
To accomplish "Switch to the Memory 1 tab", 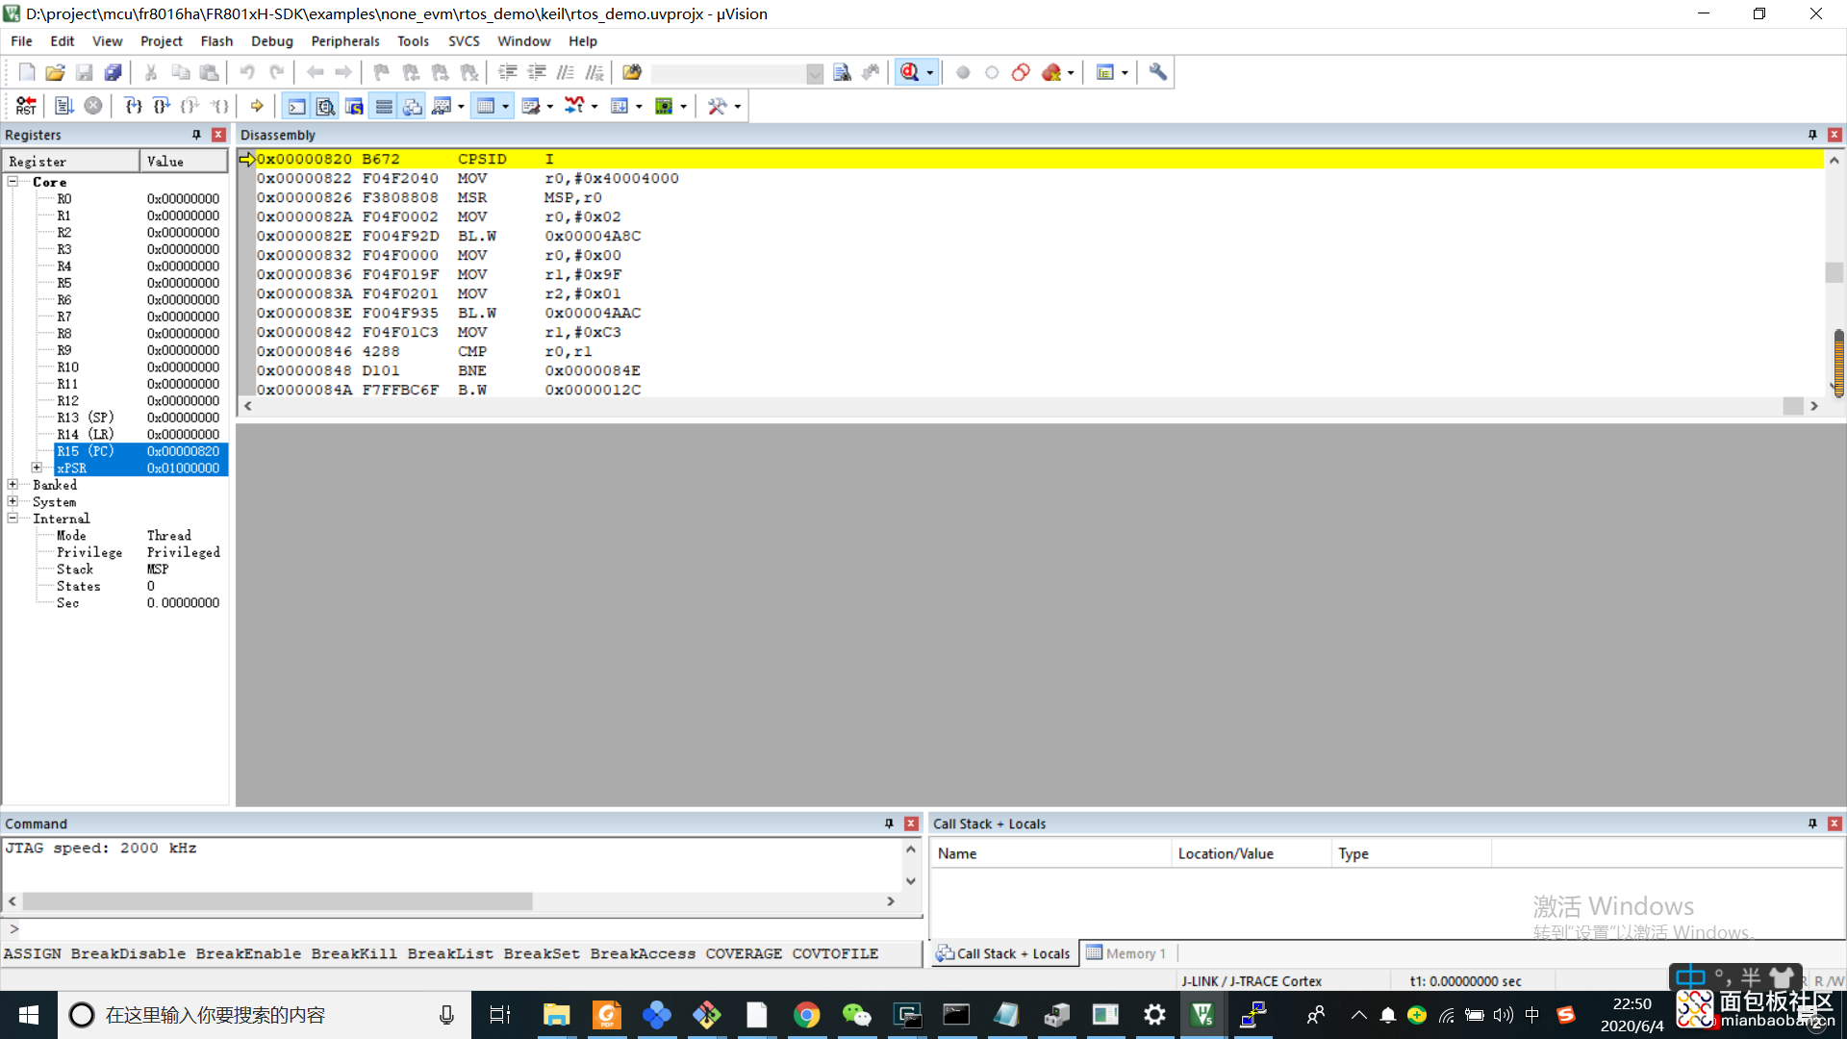I will [x=1126, y=953].
